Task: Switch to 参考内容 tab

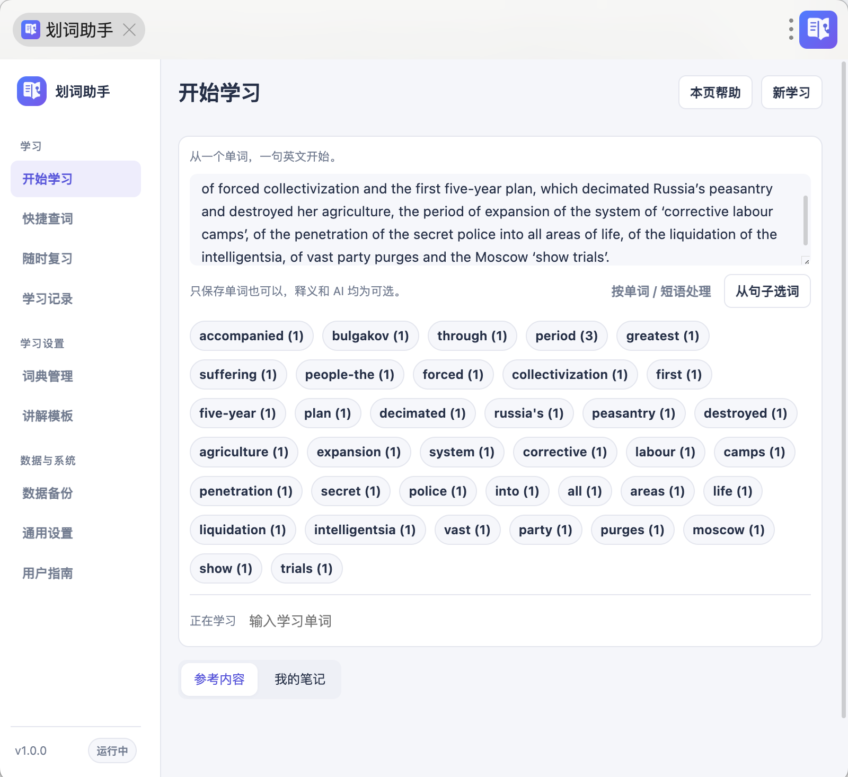Action: click(x=219, y=679)
